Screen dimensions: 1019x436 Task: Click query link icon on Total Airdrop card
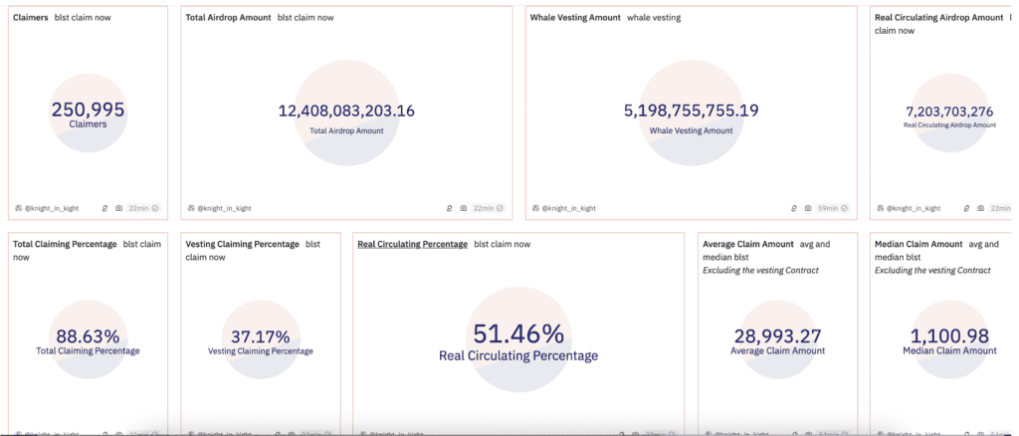[x=449, y=208]
